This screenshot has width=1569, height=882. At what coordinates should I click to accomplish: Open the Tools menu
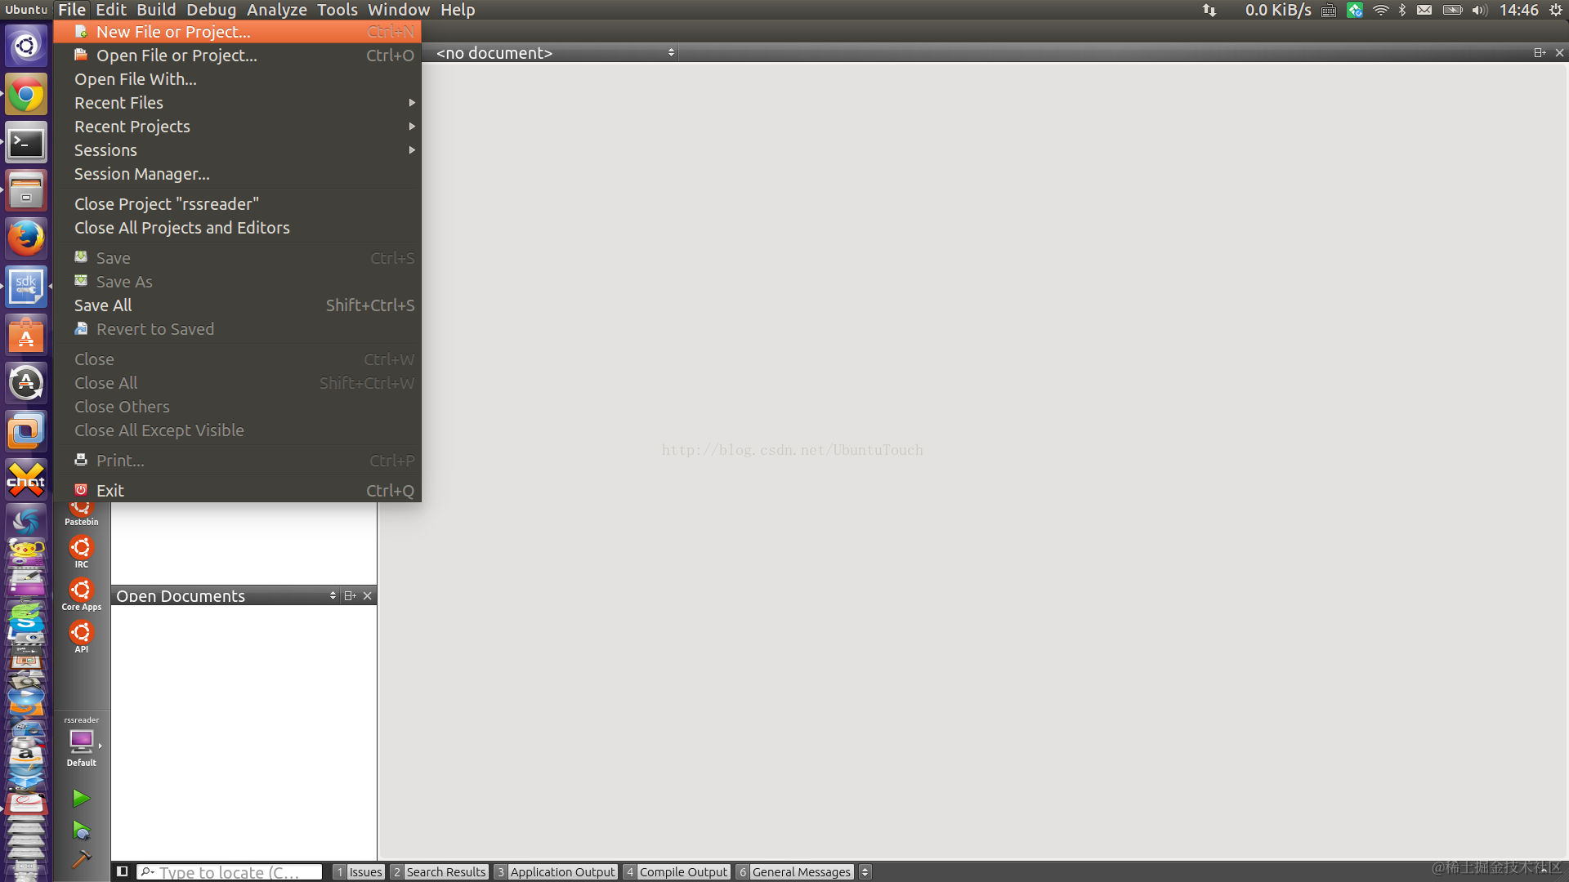coord(337,10)
